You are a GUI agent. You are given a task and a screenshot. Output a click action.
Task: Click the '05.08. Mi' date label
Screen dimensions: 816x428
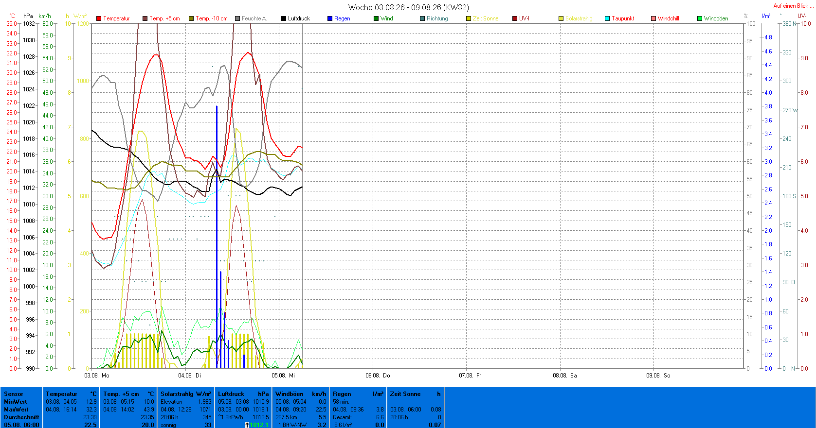[x=283, y=376]
